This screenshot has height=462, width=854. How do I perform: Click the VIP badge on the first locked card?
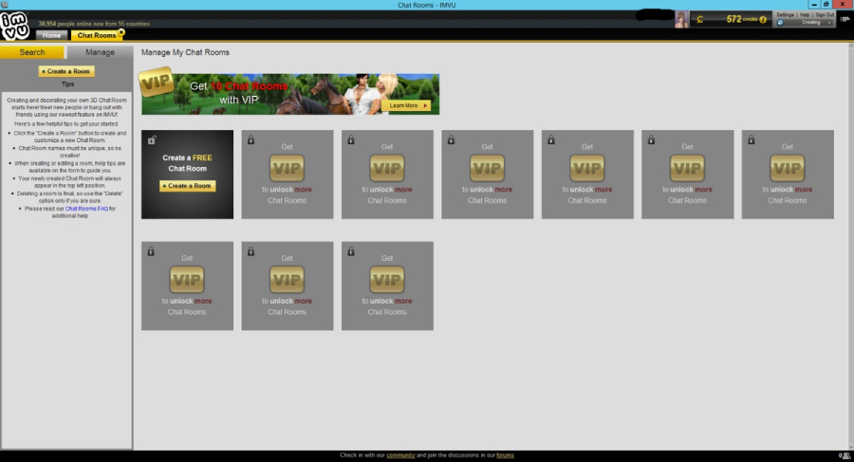287,168
